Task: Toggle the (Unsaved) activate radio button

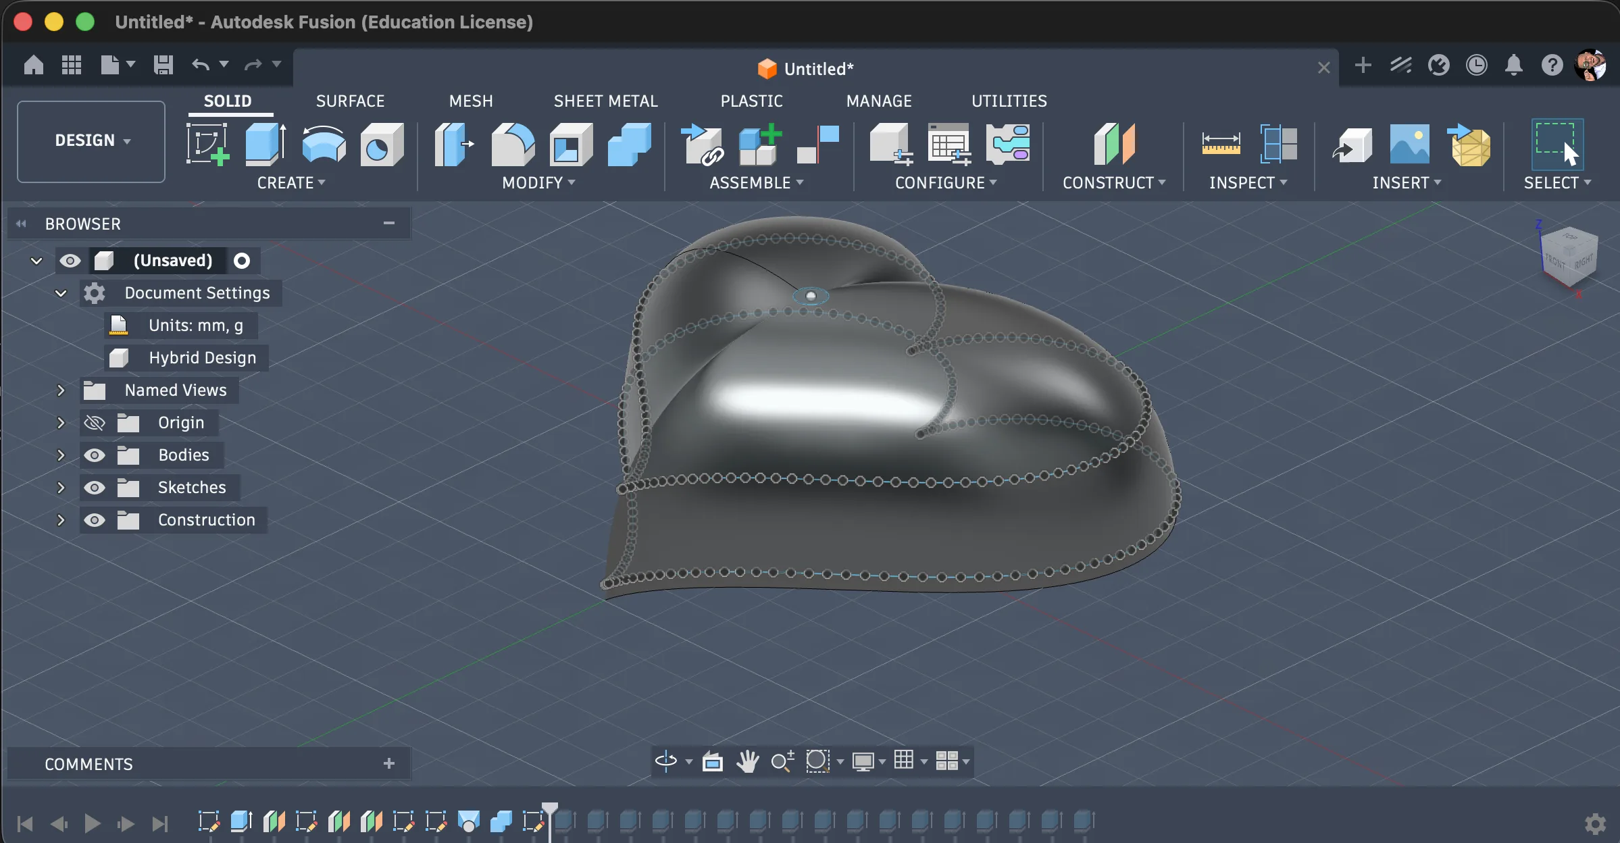Action: tap(241, 261)
